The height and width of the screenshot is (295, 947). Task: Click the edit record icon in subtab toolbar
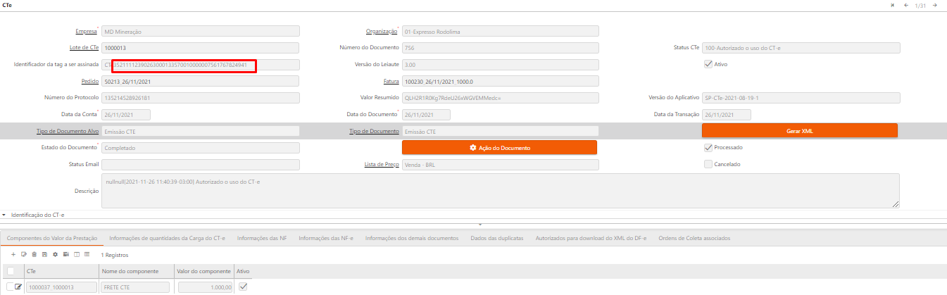tap(24, 254)
